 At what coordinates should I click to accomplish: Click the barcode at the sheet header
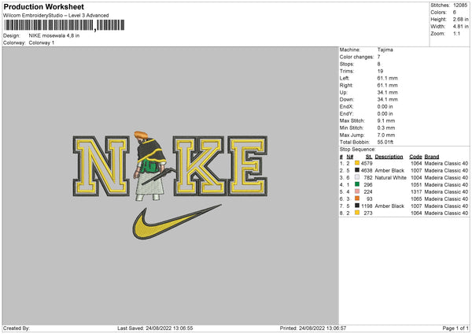(65, 25)
